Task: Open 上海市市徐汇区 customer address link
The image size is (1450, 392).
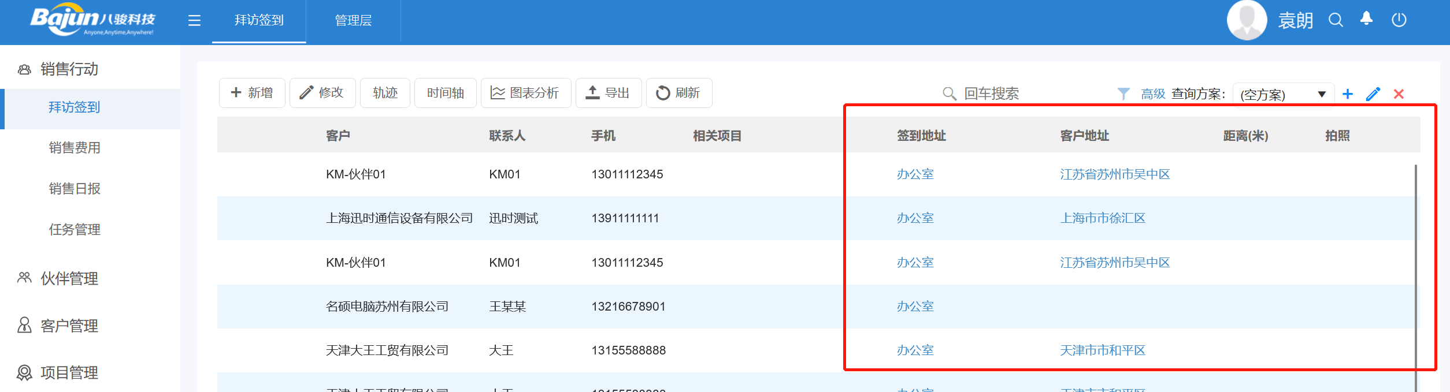Action: tap(1102, 218)
